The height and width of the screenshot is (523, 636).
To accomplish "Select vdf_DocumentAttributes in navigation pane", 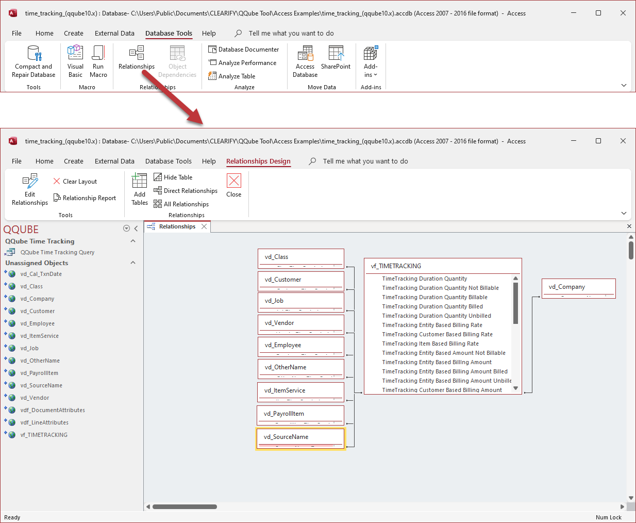I will click(x=53, y=410).
